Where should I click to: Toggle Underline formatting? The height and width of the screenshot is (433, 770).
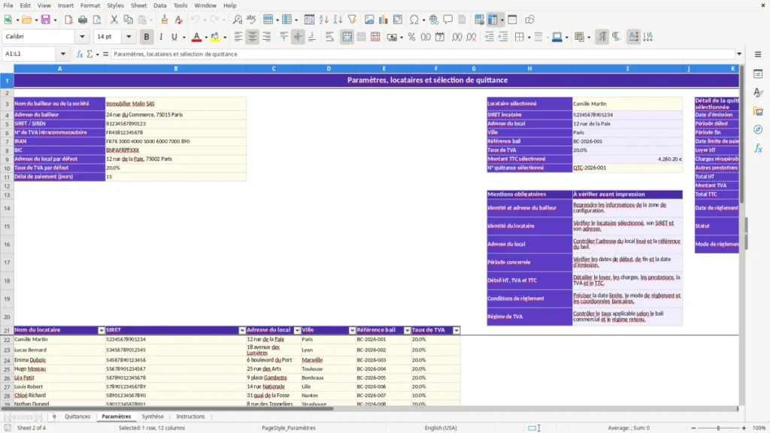point(174,37)
